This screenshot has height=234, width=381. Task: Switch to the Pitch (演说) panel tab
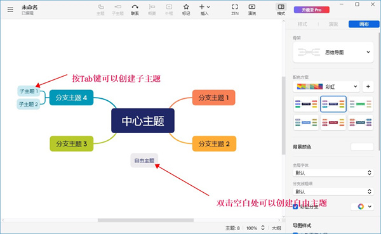[333, 24]
